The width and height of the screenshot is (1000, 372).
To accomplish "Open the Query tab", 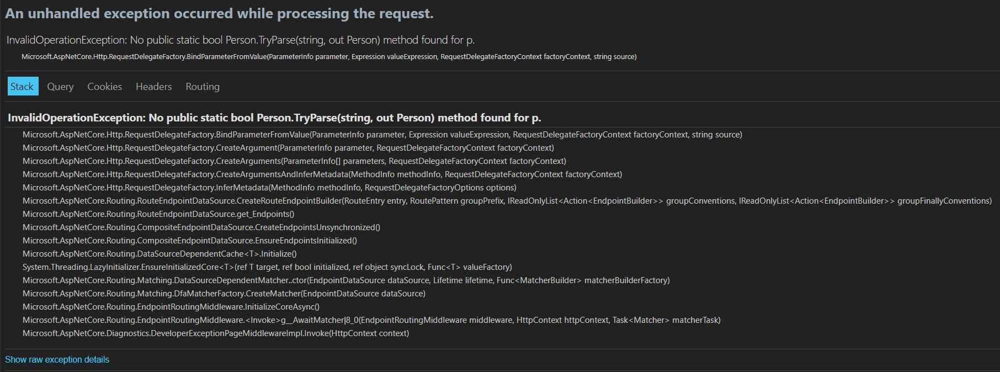I will pos(60,86).
